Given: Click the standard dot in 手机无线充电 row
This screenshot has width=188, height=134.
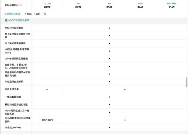Looking at the screenshot, I should click(x=125, y=89).
